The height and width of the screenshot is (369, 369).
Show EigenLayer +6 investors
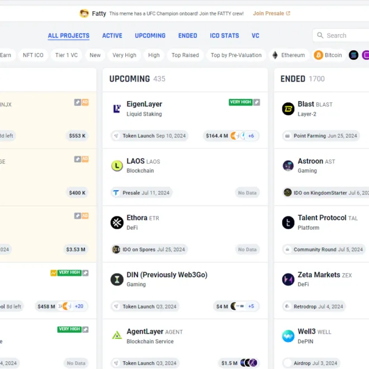click(x=251, y=136)
